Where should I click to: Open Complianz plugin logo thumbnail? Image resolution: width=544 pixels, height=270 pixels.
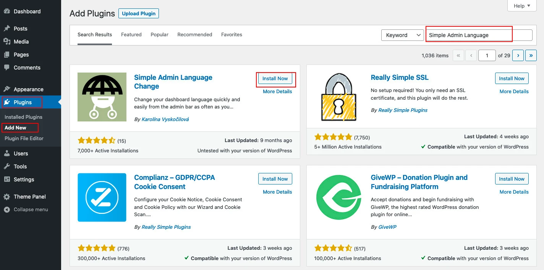102,197
